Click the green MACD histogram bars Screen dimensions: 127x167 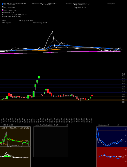pos(7,156)
